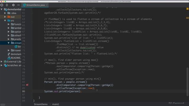Select README file in project tree
Screen dimensions: 189x106
point(11,58)
